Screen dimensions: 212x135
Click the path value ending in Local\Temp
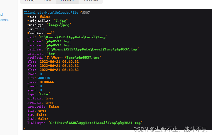pyautogui.click(x=73, y=37)
